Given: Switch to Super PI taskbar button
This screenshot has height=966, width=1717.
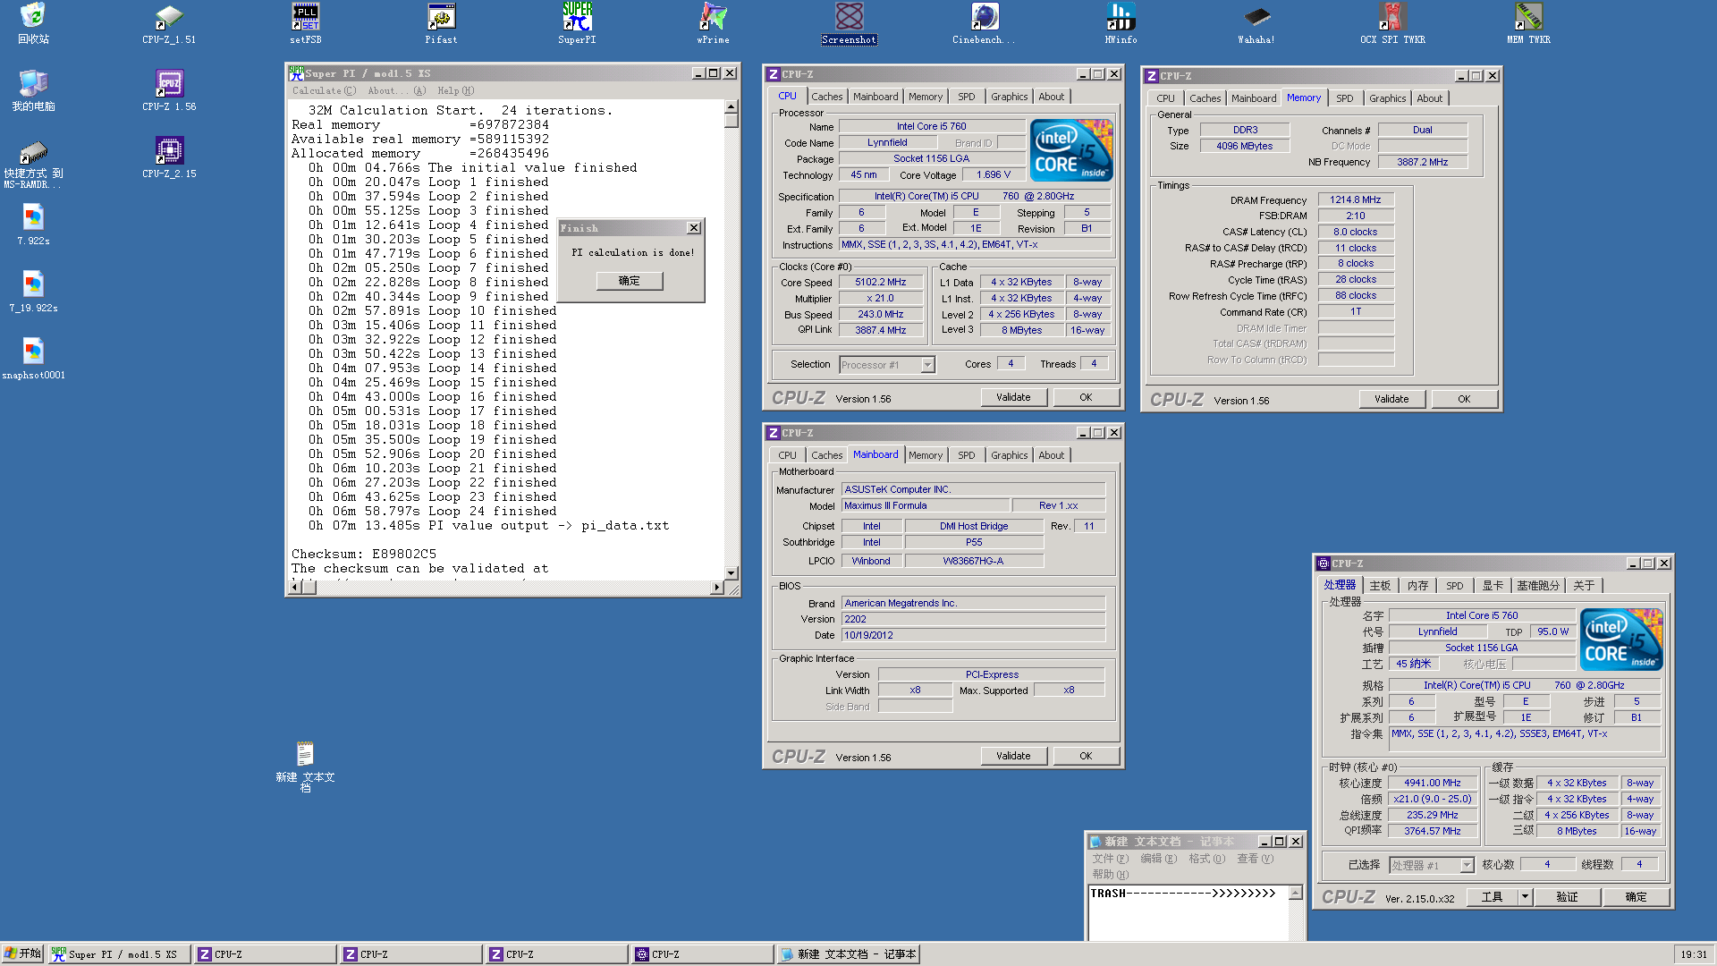Looking at the screenshot, I should click(119, 954).
